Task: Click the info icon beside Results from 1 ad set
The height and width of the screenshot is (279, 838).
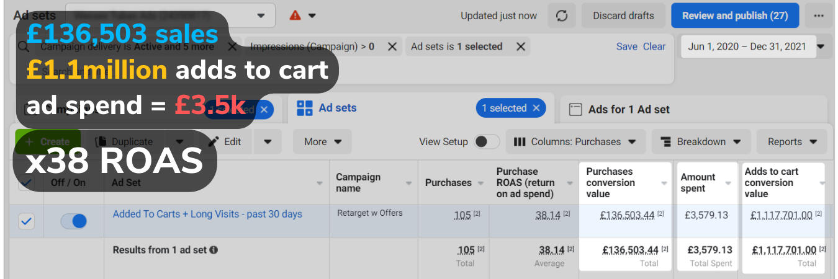Action: pos(214,250)
